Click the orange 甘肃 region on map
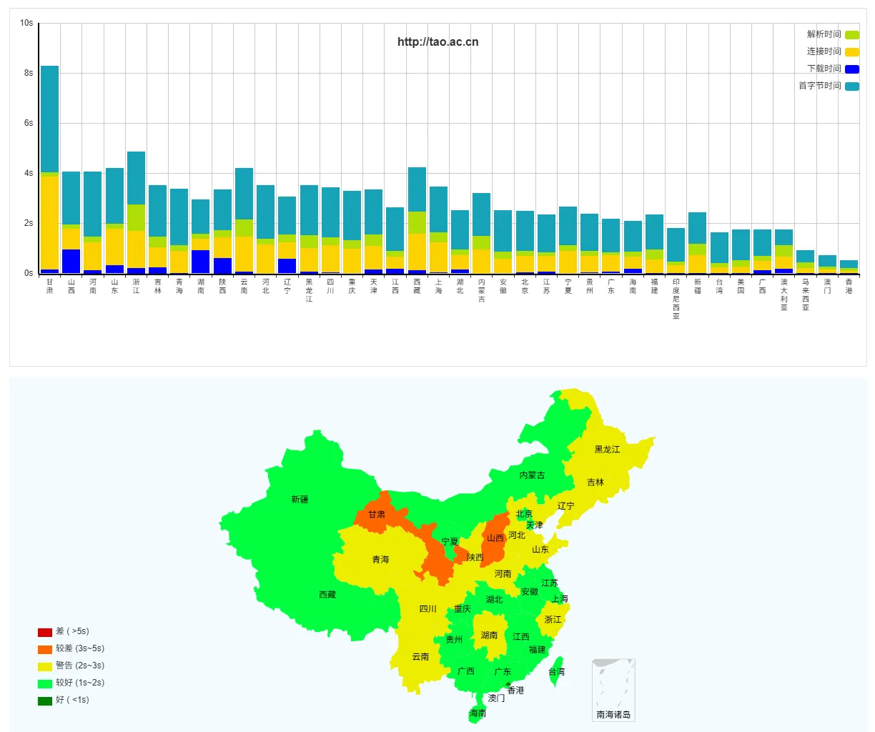Screen dimensions: 875x732 [x=376, y=515]
